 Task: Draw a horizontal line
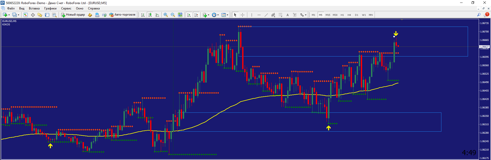tap(259, 15)
